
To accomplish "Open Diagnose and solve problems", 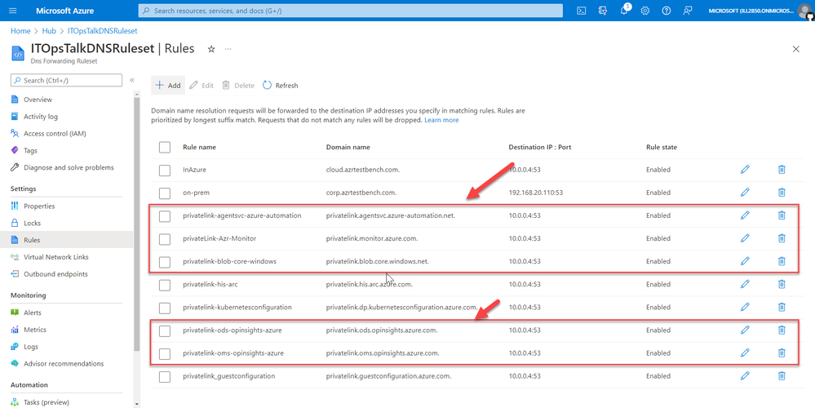I will point(67,167).
